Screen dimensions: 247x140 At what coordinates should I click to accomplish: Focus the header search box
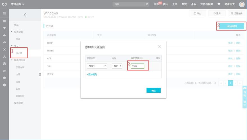coord(129,4)
